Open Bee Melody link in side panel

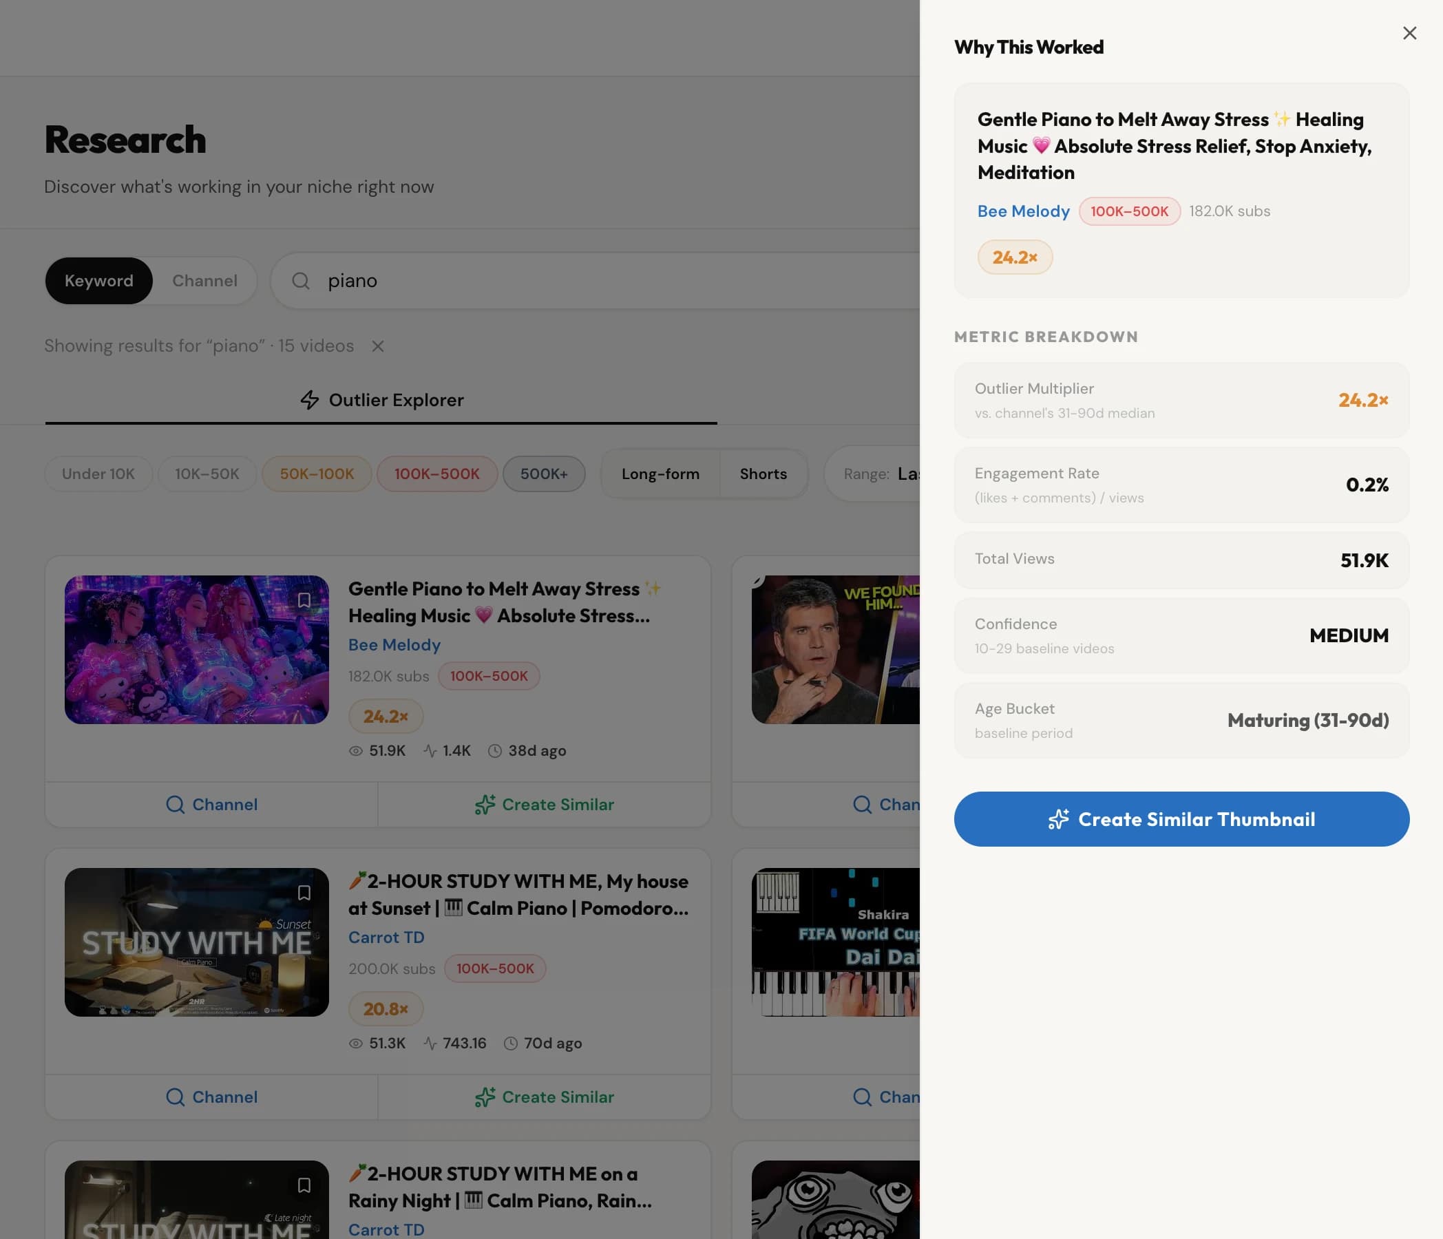click(x=1023, y=211)
